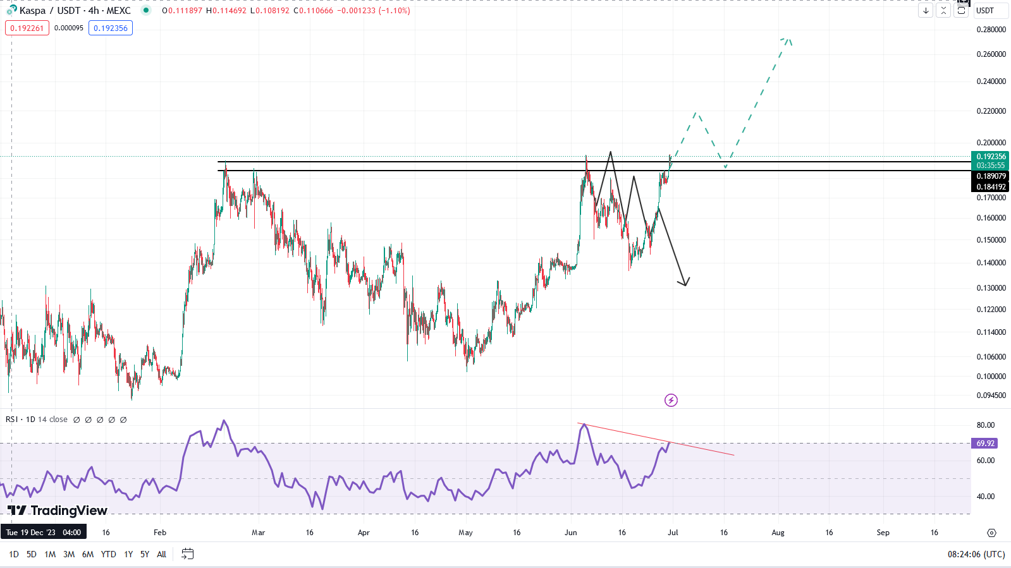Click the 0.280000 price axis label
This screenshot has height=568, width=1011.
tap(991, 30)
